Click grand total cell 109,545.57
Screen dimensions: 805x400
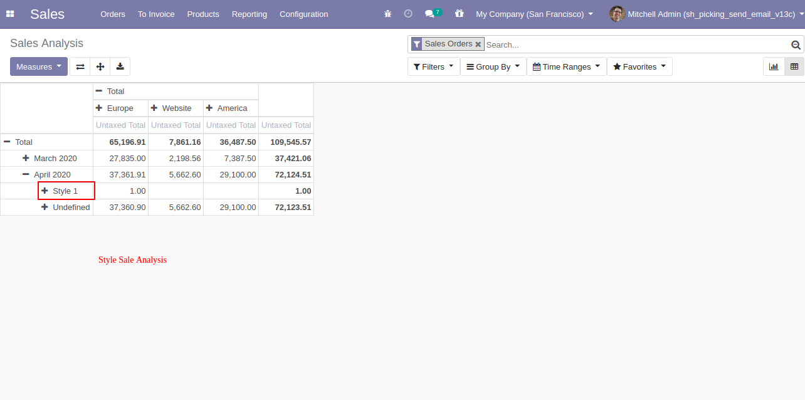tap(286, 142)
